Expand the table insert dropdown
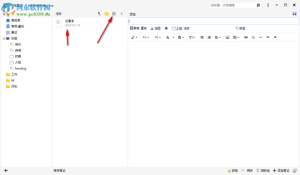Screen dimensions: 300x175 [x=236, y=37]
